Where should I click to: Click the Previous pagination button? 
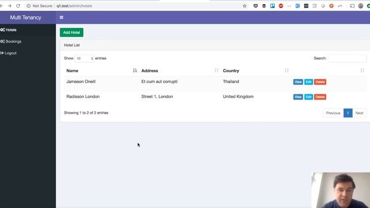tap(333, 113)
